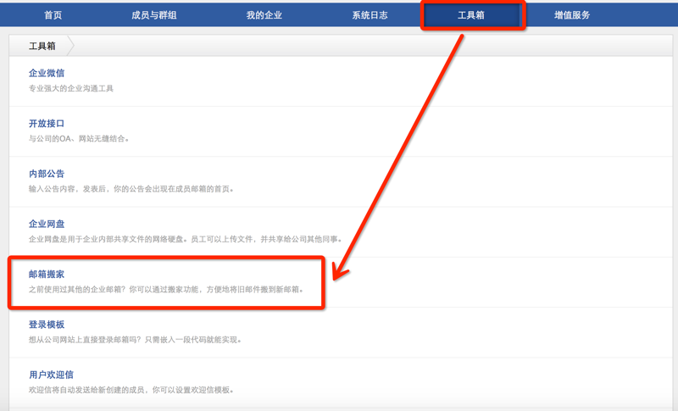Viewport: 678px width, 411px height.
Task: Switch to the 成员与群组 tab
Action: (x=154, y=15)
